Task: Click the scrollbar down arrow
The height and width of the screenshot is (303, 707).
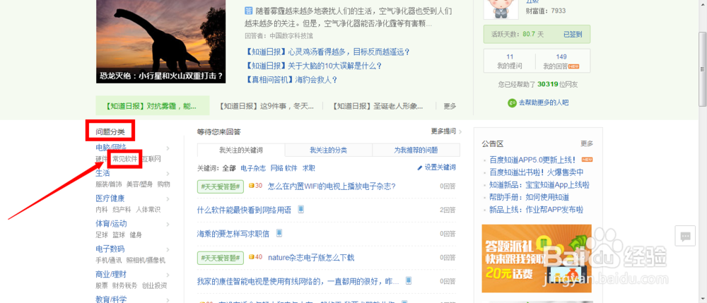Action: click(703, 299)
